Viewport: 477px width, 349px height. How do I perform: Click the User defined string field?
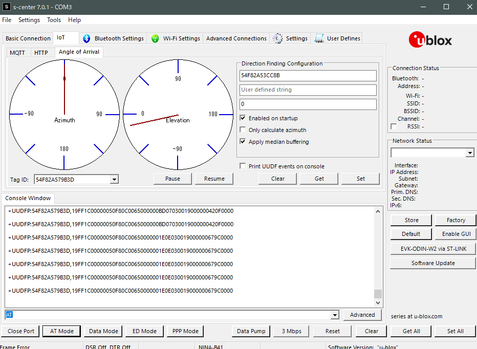click(308, 90)
